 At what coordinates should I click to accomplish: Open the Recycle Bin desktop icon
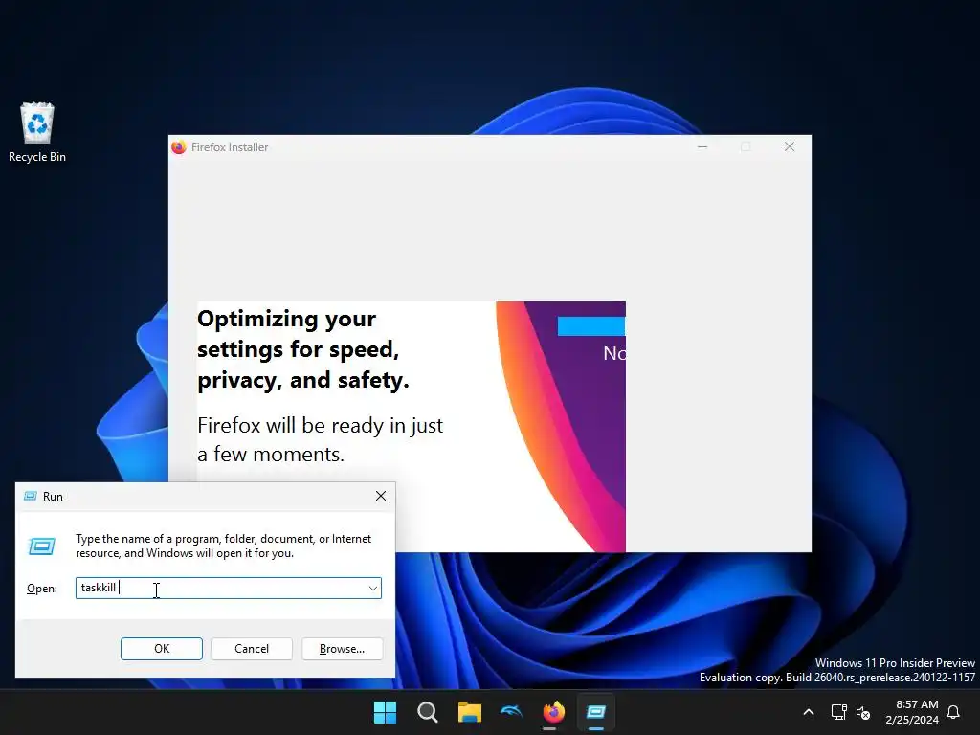pos(37,132)
